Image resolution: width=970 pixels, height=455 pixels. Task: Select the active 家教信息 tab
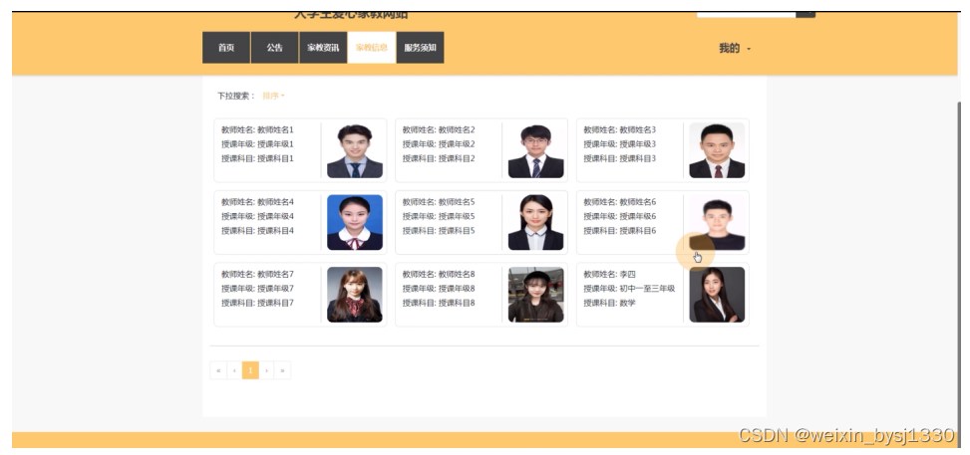372,48
